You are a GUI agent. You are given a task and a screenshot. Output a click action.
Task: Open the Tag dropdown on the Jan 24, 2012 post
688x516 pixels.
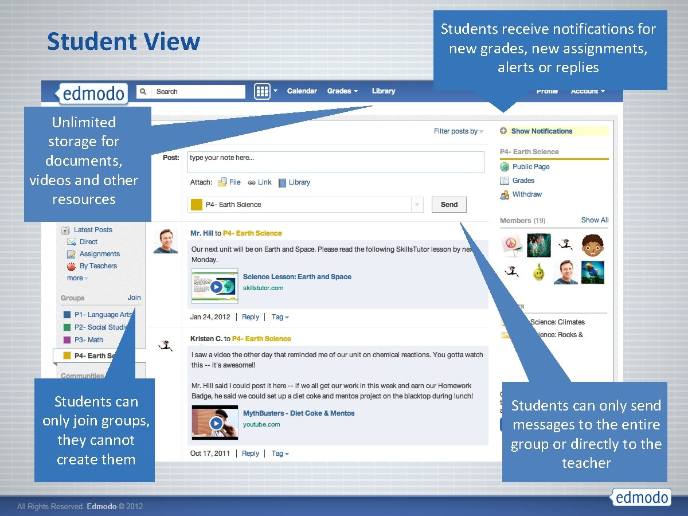tap(280, 317)
